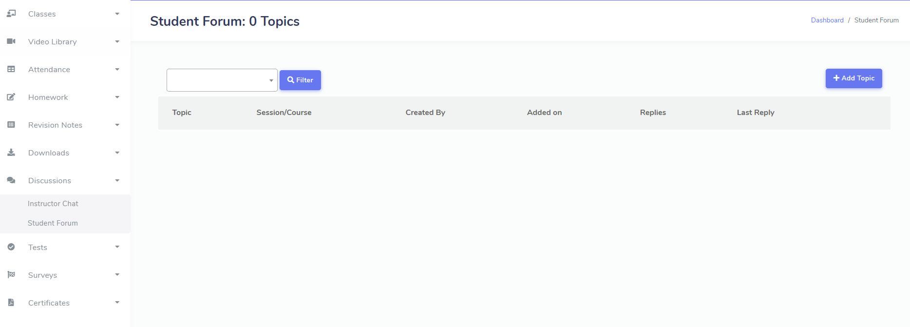Collapse the Discussions menu arrow
Viewport: 910px width, 327px height.
[117, 181]
